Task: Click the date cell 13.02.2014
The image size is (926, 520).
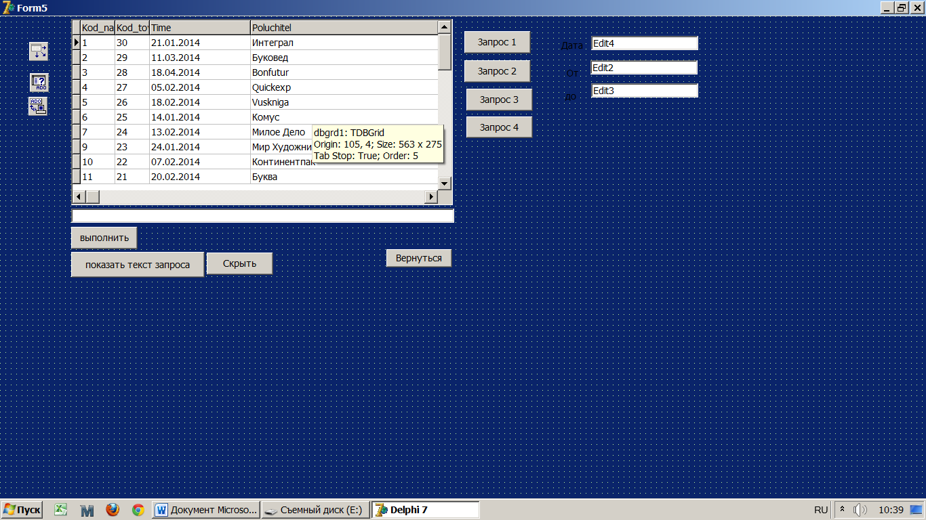Action: tap(200, 132)
